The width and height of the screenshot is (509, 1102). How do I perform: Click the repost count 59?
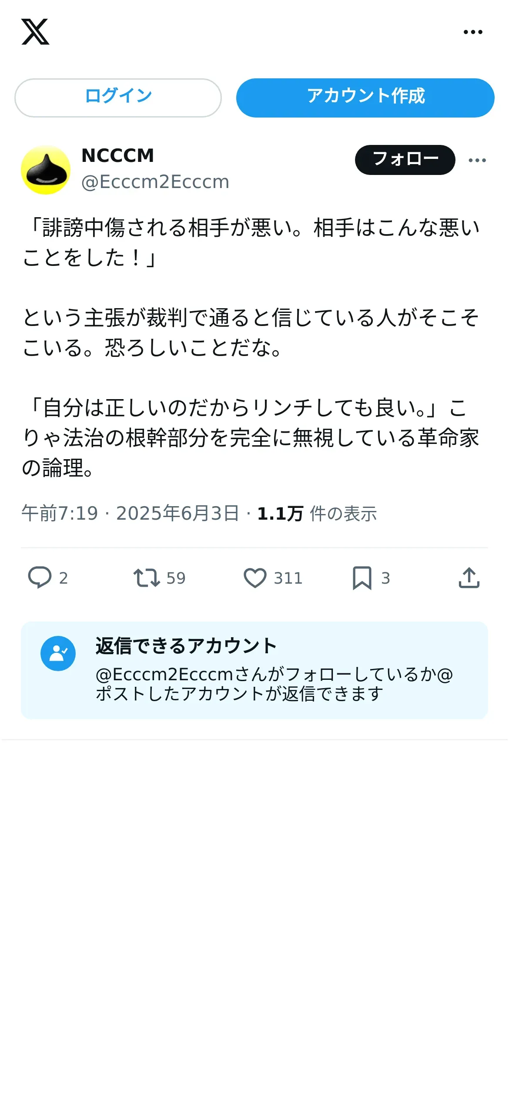176,578
